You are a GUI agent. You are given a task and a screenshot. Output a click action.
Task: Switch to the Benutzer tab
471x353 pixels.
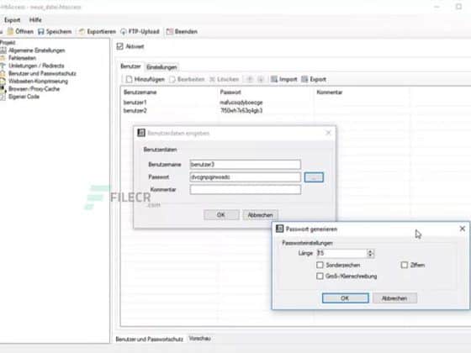[x=130, y=66]
